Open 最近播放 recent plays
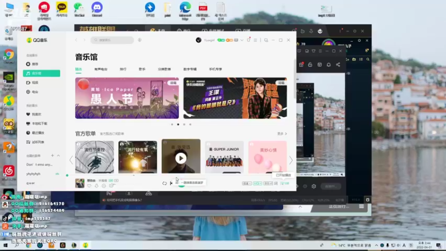 click(x=35, y=133)
